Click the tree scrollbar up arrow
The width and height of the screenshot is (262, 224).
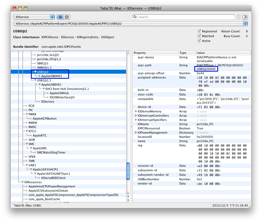pyautogui.click(x=128, y=196)
